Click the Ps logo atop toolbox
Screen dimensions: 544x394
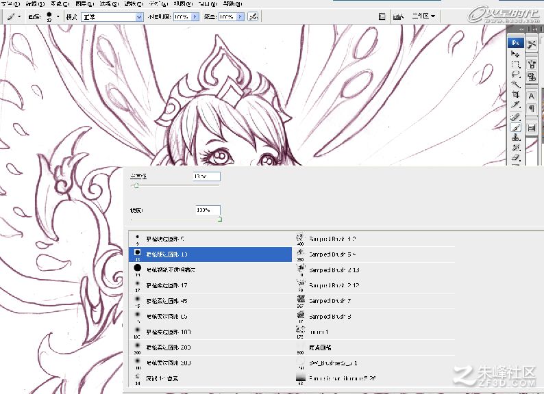(515, 42)
